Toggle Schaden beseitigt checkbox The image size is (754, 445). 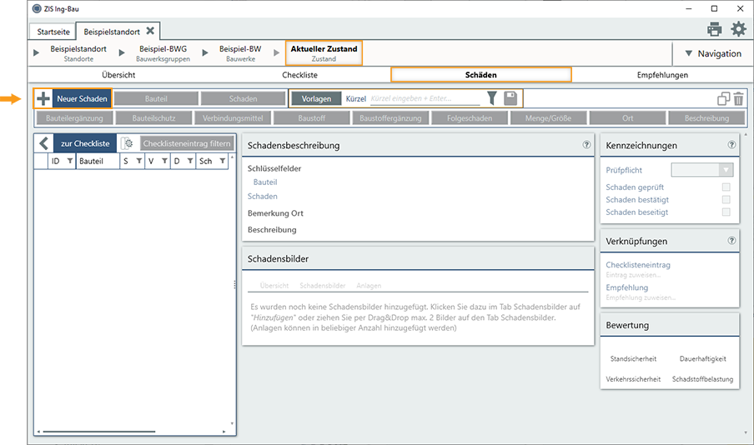click(x=726, y=212)
